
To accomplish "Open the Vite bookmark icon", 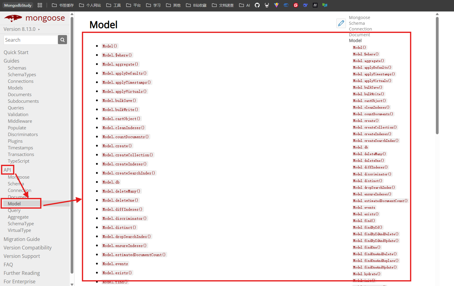I will (x=277, y=5).
